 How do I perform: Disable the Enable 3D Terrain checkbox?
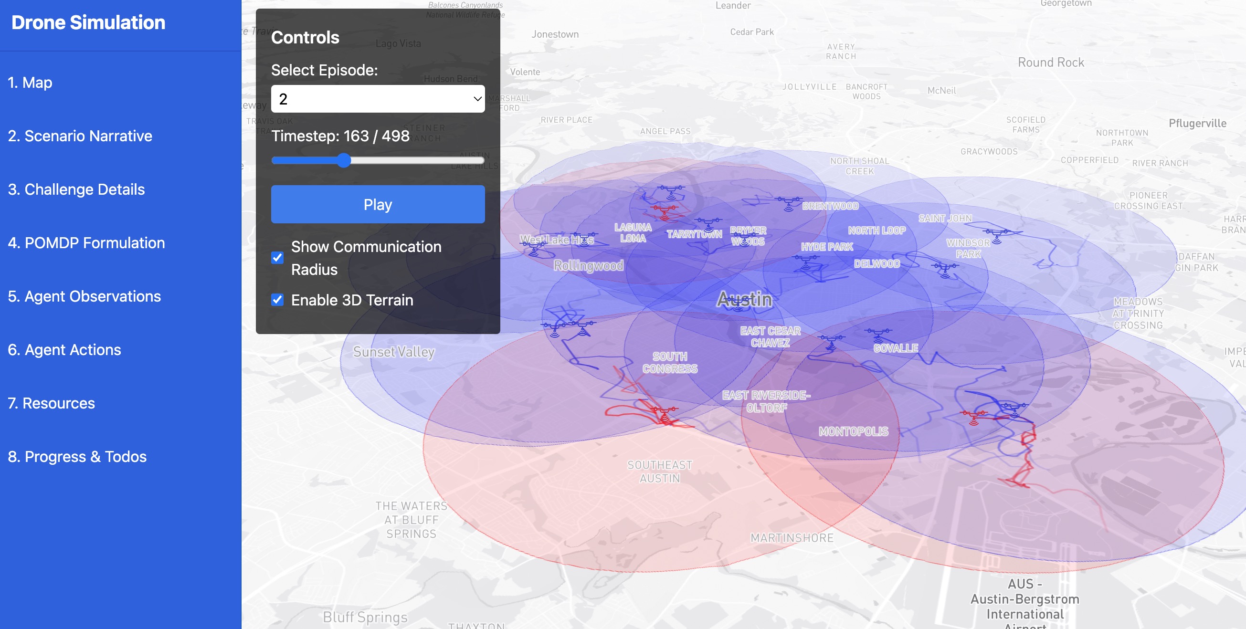pos(277,300)
